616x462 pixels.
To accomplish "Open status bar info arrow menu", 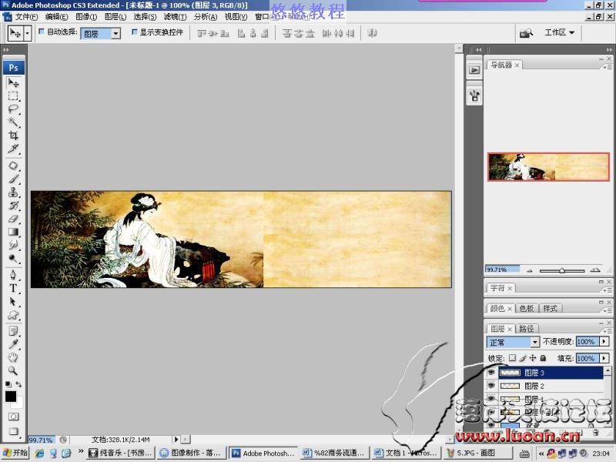I will point(176,439).
